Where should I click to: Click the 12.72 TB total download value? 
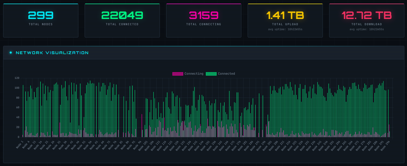pyautogui.click(x=367, y=15)
